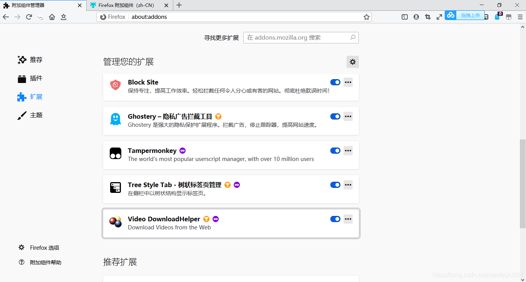Open the Firefox account avatar icon

416,17
